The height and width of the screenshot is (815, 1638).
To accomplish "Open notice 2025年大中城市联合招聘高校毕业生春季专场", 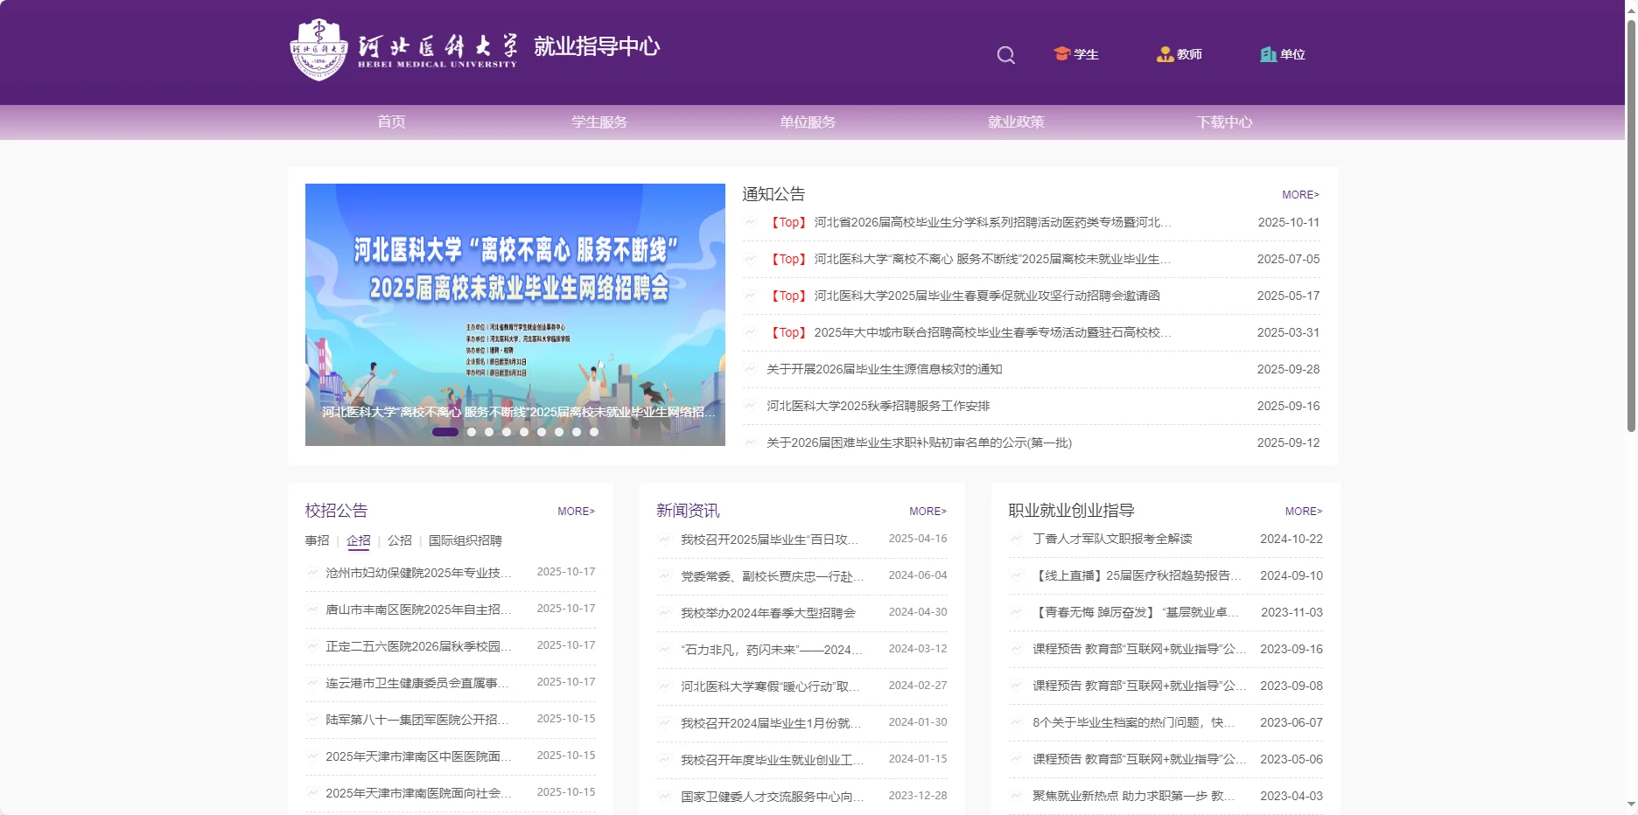I will pos(969,332).
